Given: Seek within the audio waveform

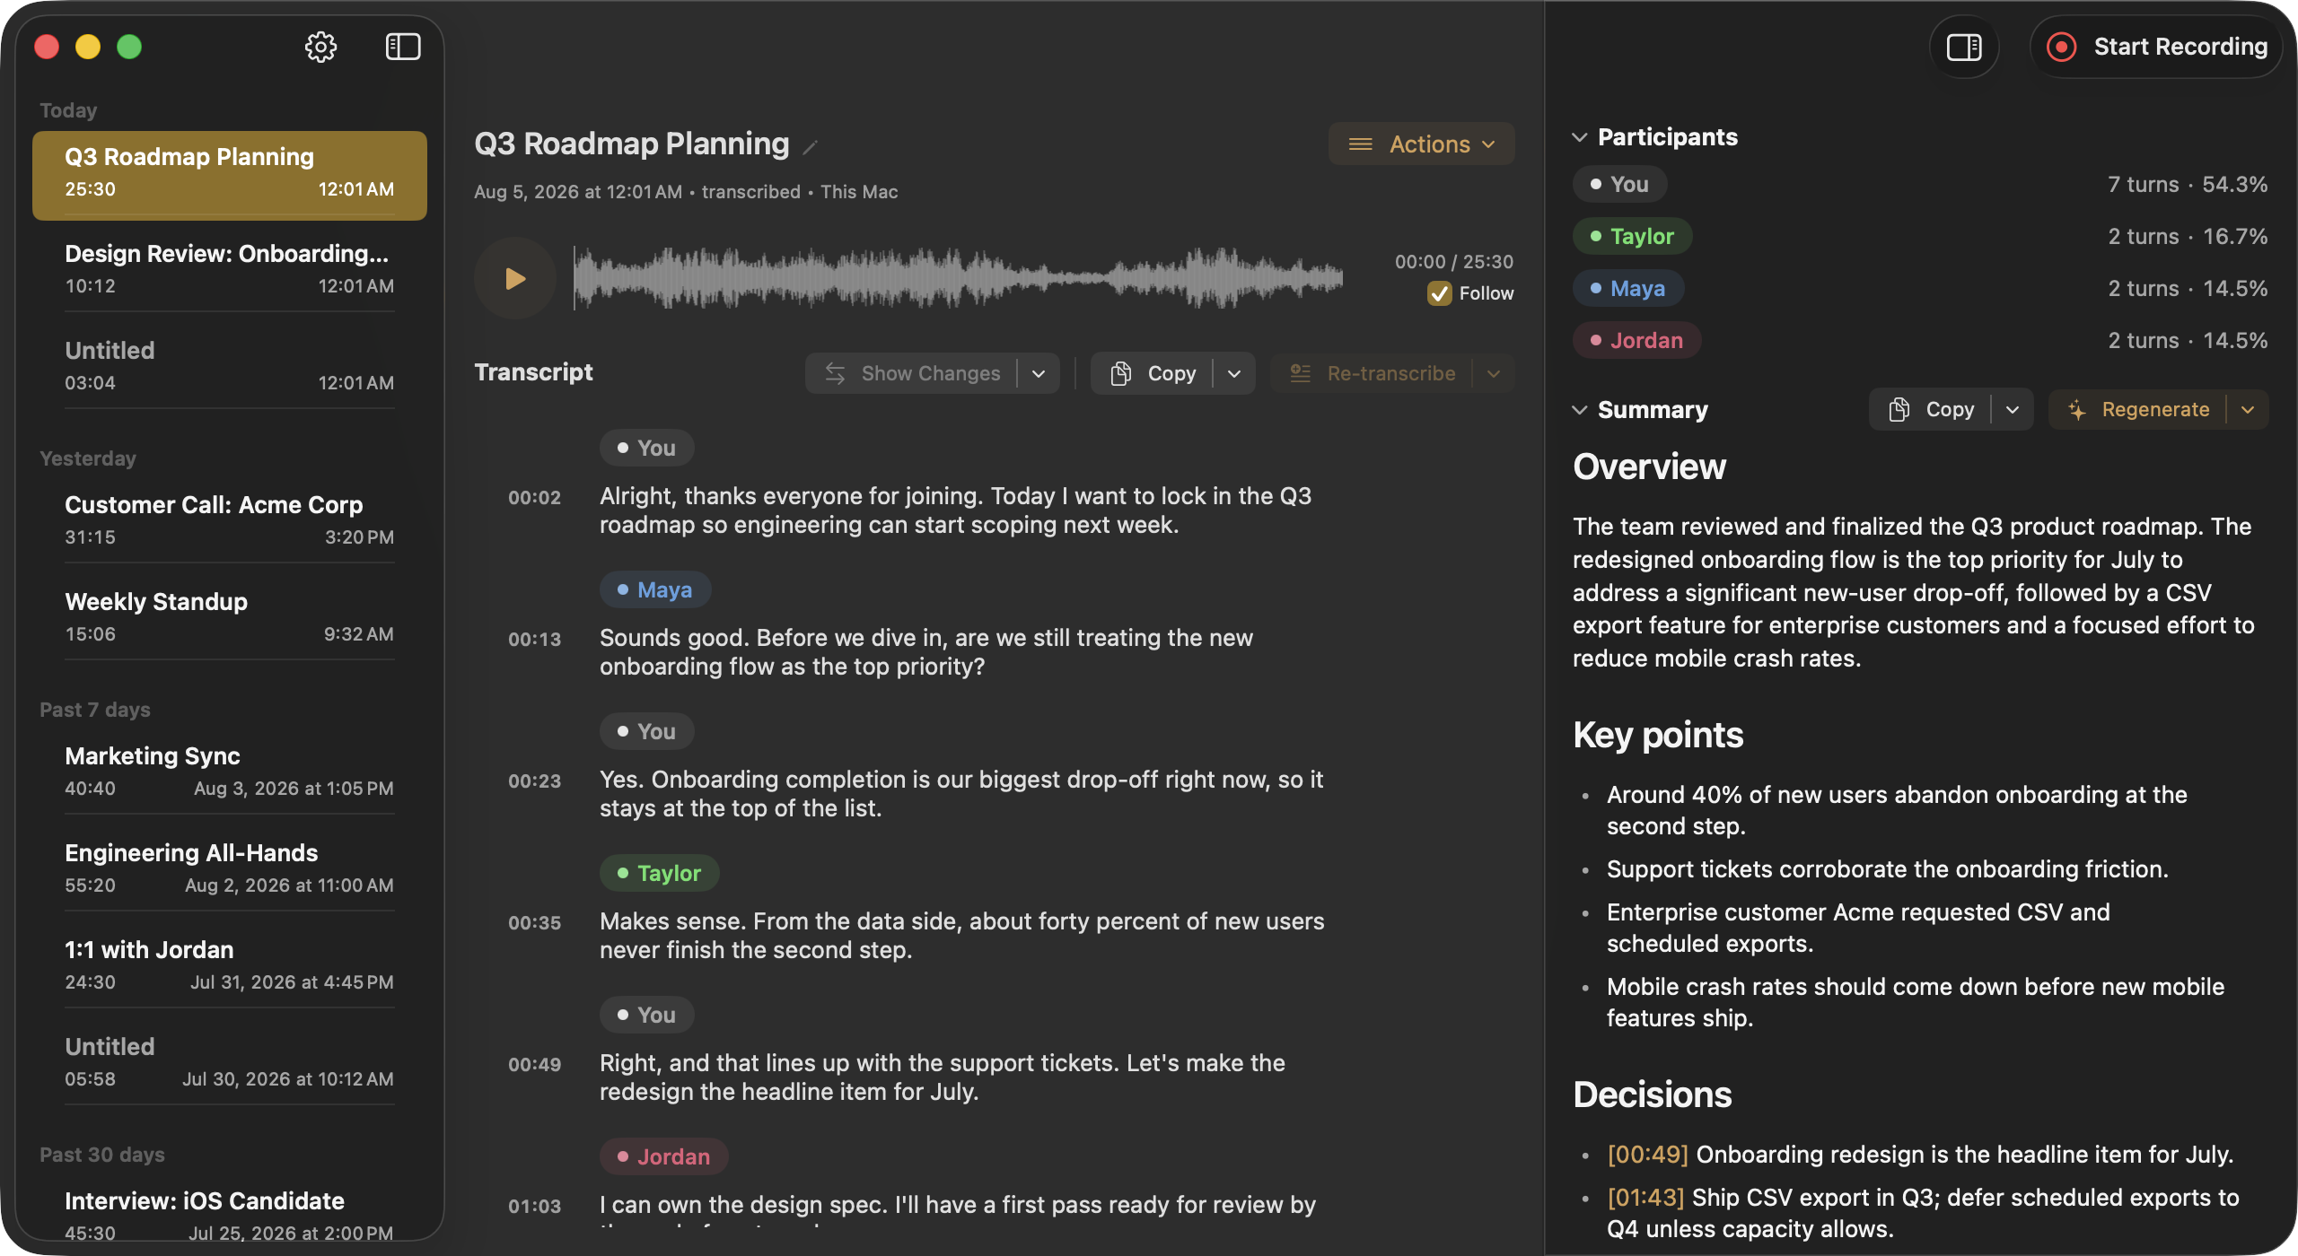Looking at the screenshot, I should (958, 278).
